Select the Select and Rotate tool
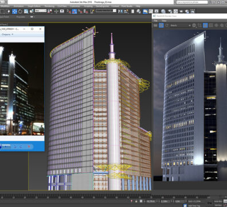Image resolution: width=227 pixels, height=207 pixels. 20,11
